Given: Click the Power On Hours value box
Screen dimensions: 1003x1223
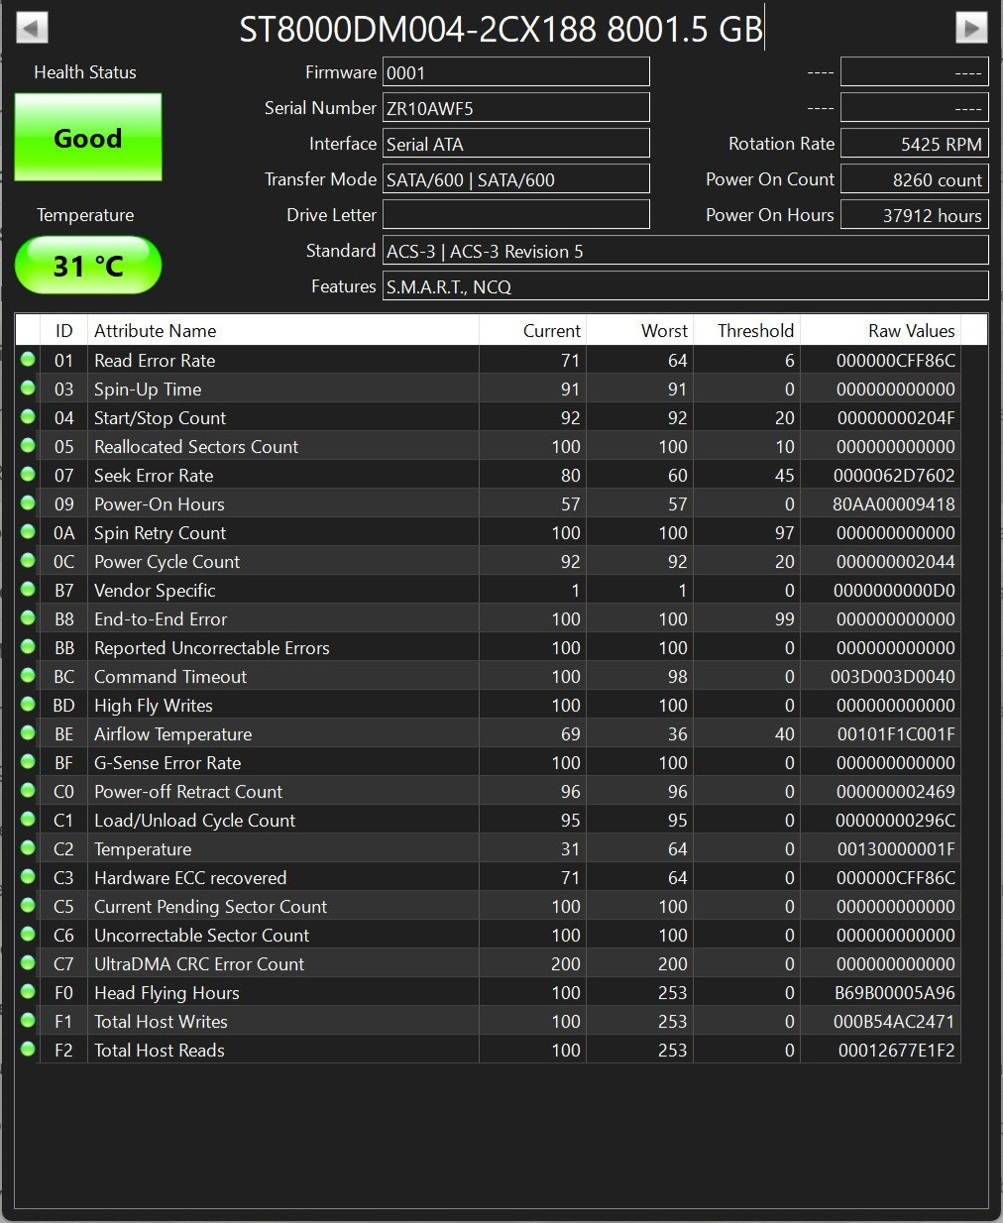Looking at the screenshot, I should coord(915,215).
